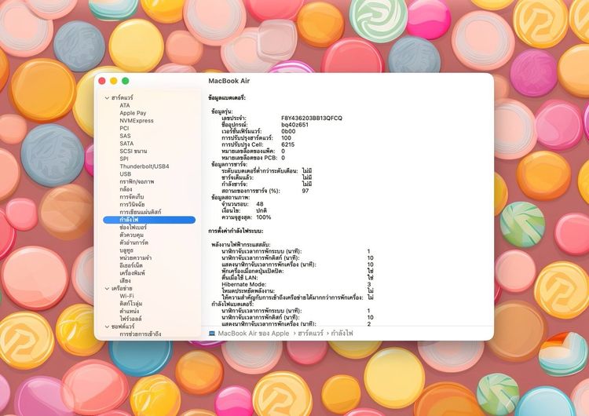Screen dimensions: 589x416
Task: Click the serial number F8Y436203BB13QFCQ
Action: (x=312, y=119)
